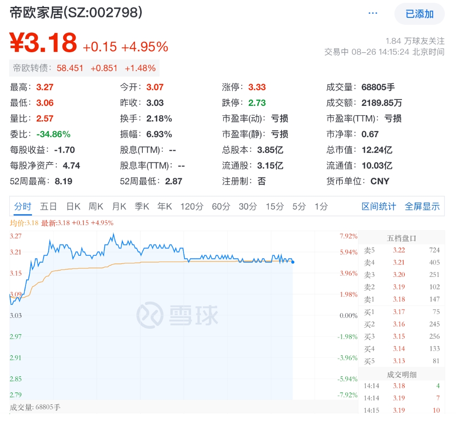Select the 5分 interval tab
This screenshot has width=456, height=431.
tap(299, 206)
